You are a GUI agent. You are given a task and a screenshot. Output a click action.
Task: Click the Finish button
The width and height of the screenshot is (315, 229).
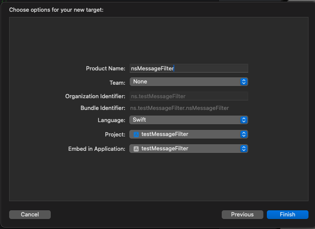coord(288,215)
